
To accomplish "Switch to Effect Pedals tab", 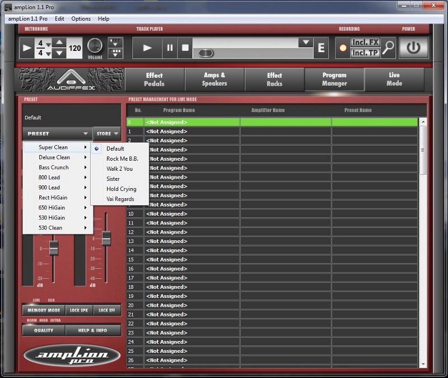I will [155, 80].
